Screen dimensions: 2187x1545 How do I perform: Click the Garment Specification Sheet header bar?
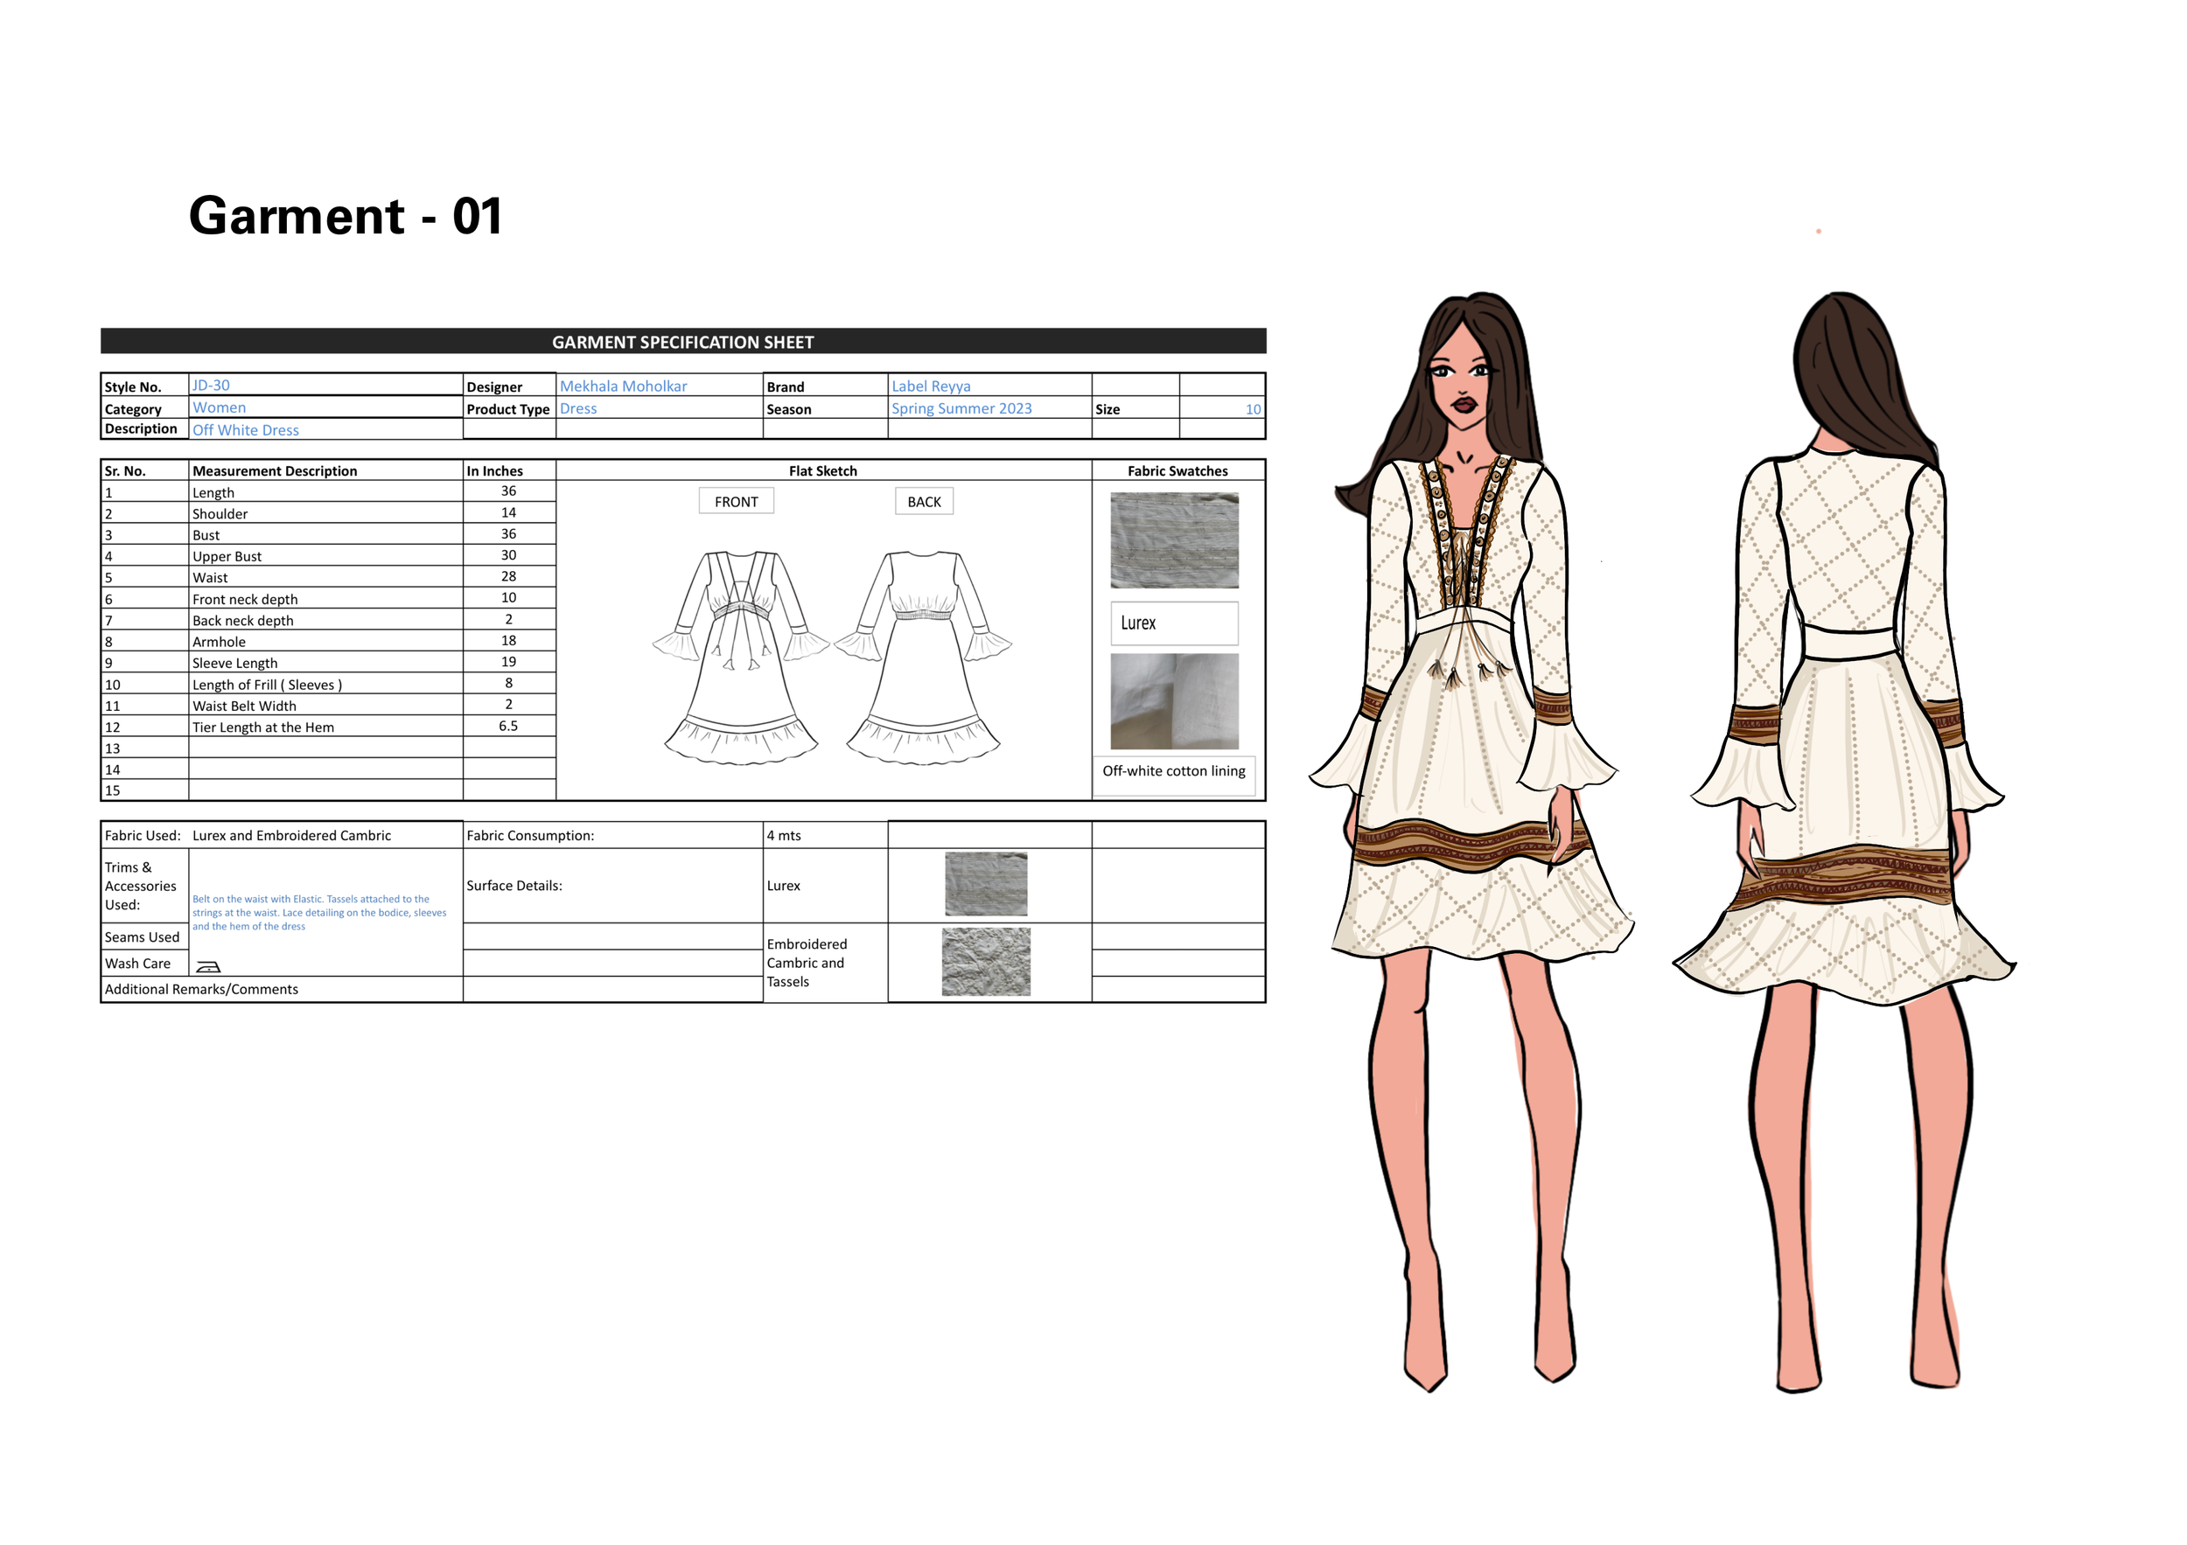pos(682,342)
